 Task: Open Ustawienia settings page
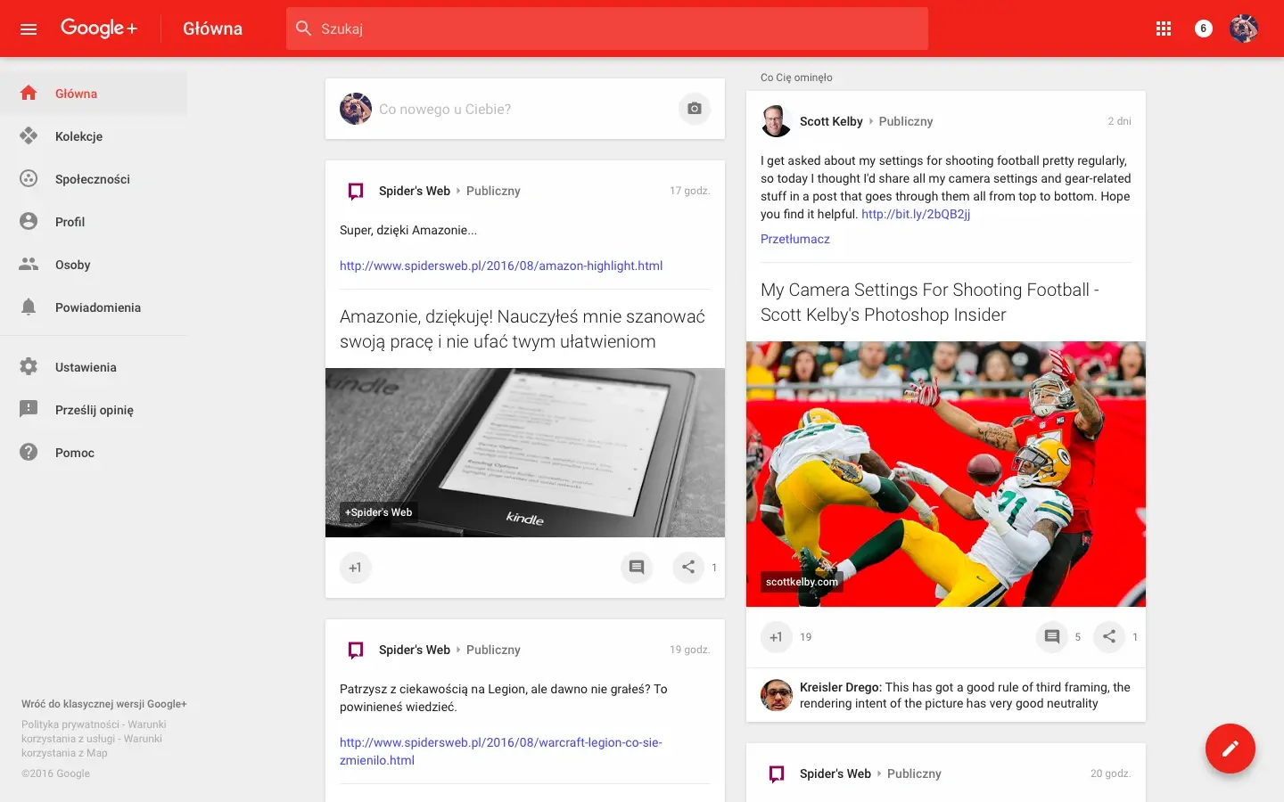tap(86, 367)
